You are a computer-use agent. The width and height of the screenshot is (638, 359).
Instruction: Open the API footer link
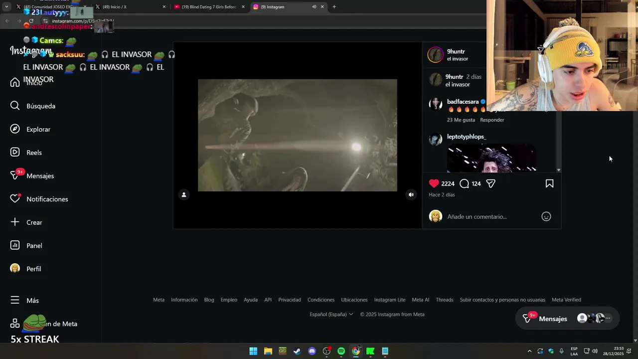coord(268,300)
